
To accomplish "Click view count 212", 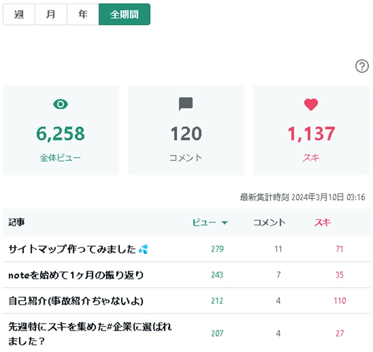I will [x=217, y=301].
